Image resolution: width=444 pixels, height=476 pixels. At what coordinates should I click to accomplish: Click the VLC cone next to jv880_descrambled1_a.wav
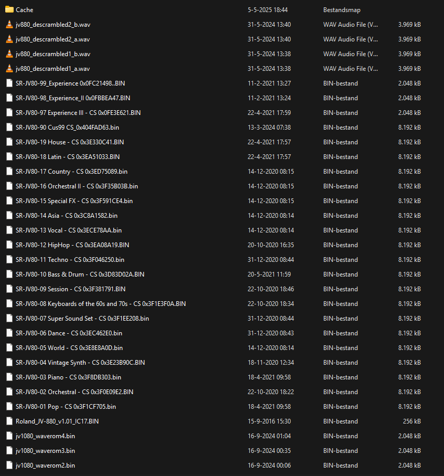(x=9, y=69)
